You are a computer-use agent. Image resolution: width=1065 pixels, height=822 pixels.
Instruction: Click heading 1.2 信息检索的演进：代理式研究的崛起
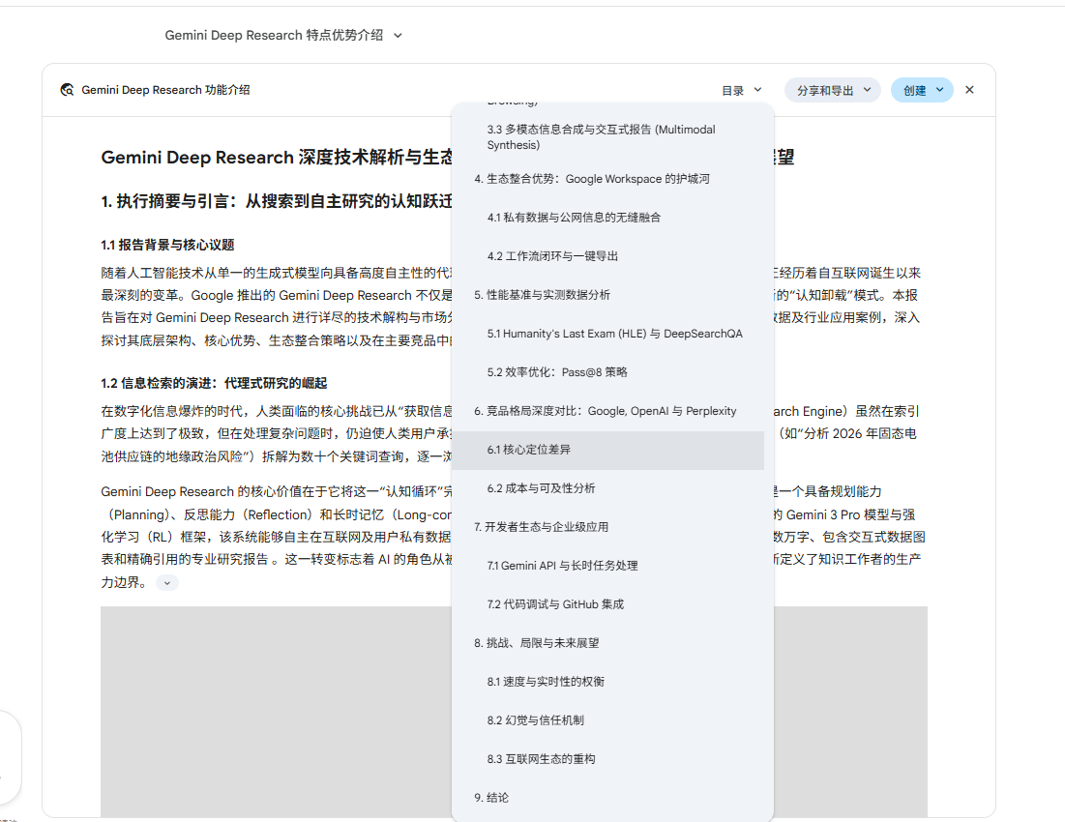214,384
